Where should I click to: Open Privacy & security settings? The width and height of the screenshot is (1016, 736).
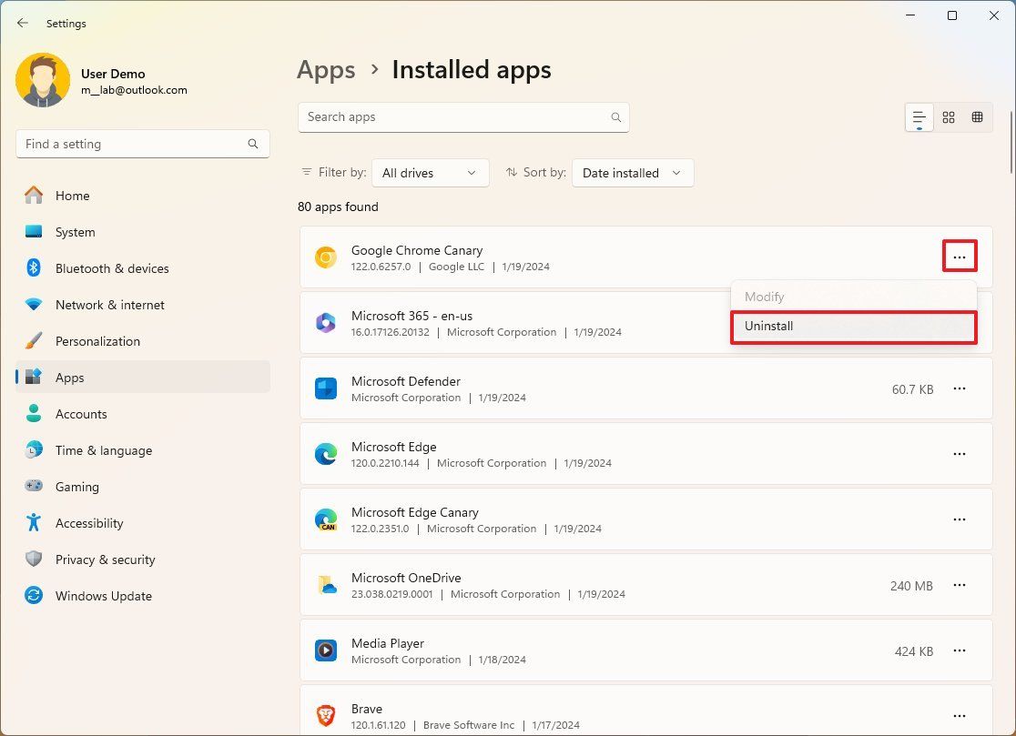pos(103,560)
